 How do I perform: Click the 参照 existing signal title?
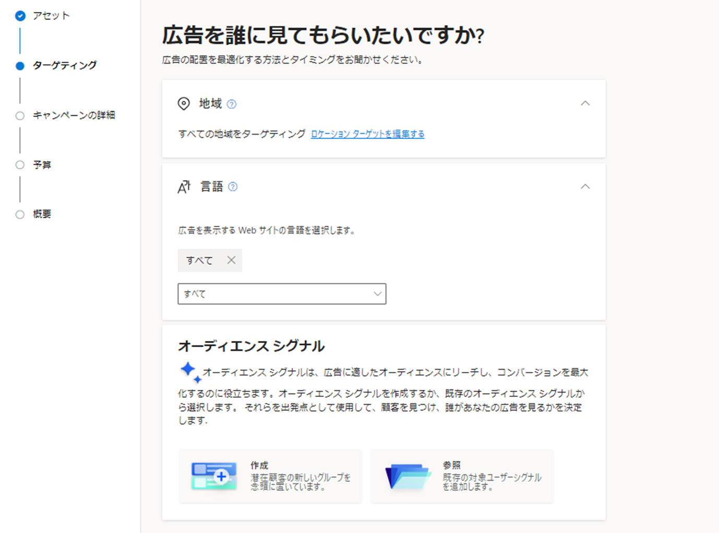tap(451, 465)
